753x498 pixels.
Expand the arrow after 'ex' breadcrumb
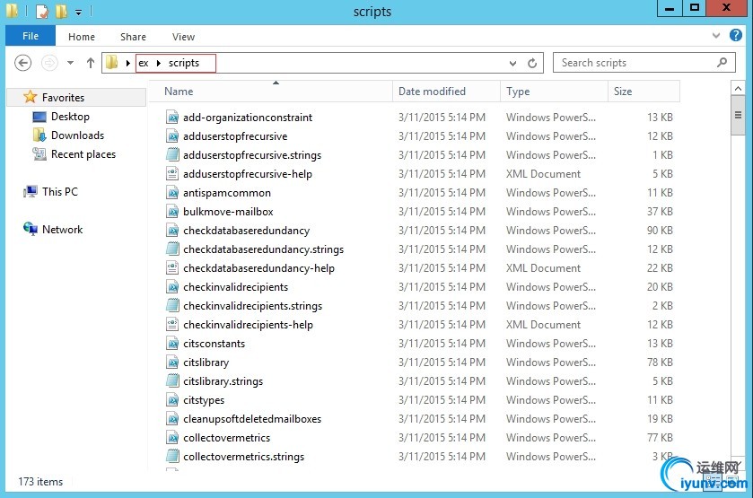point(159,63)
